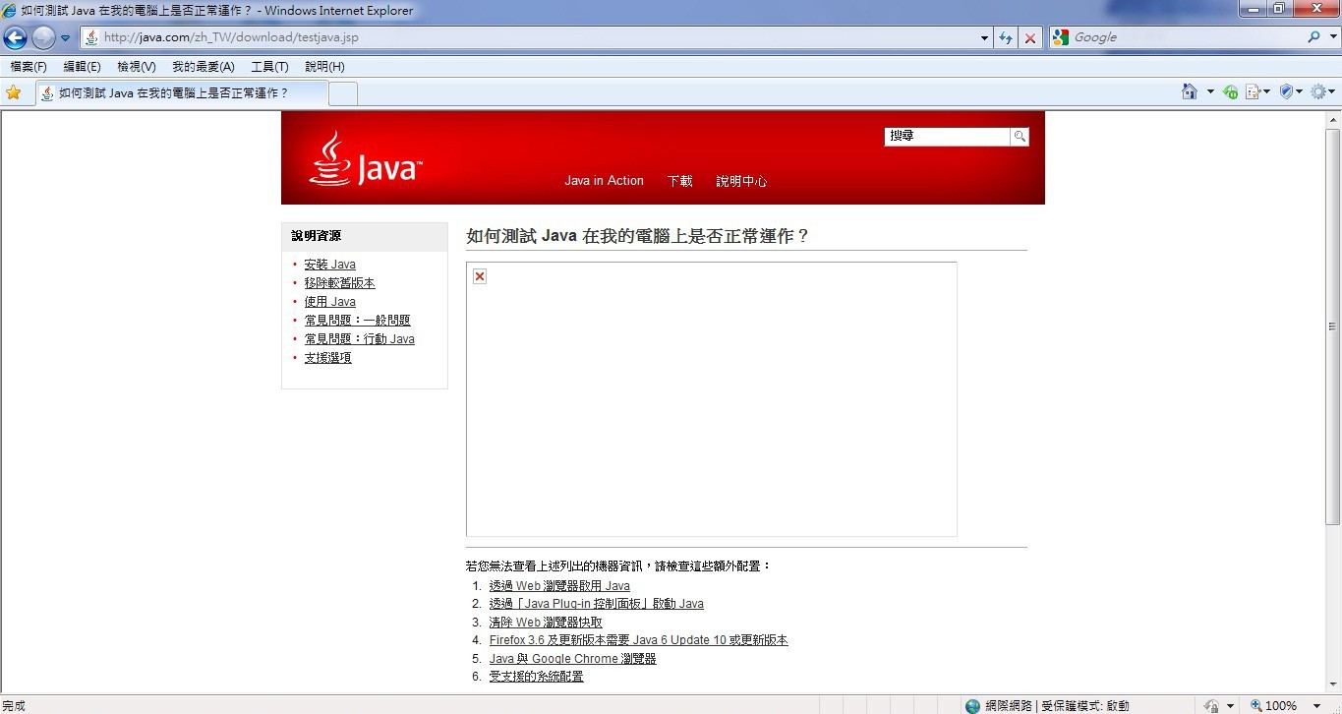Image resolution: width=1342 pixels, height=714 pixels.
Task: Click the 網際網路 受保護模式 status text
Action: coord(1057,705)
